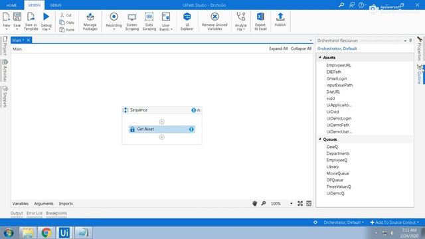Open Activities side panel
This screenshot has width=425, height=239.
[x=5, y=70]
